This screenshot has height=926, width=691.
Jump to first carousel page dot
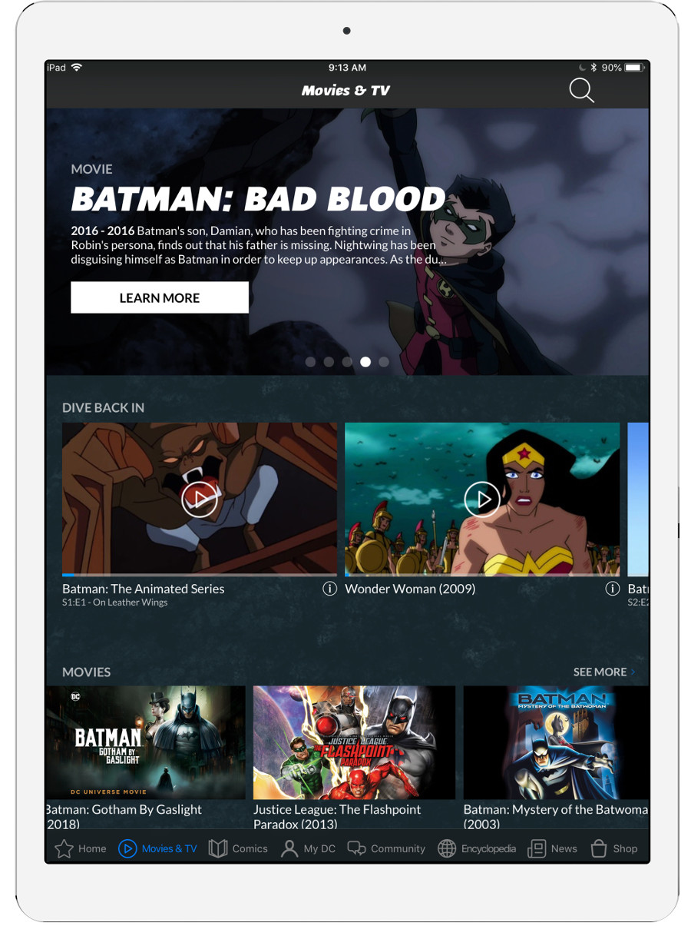[310, 362]
